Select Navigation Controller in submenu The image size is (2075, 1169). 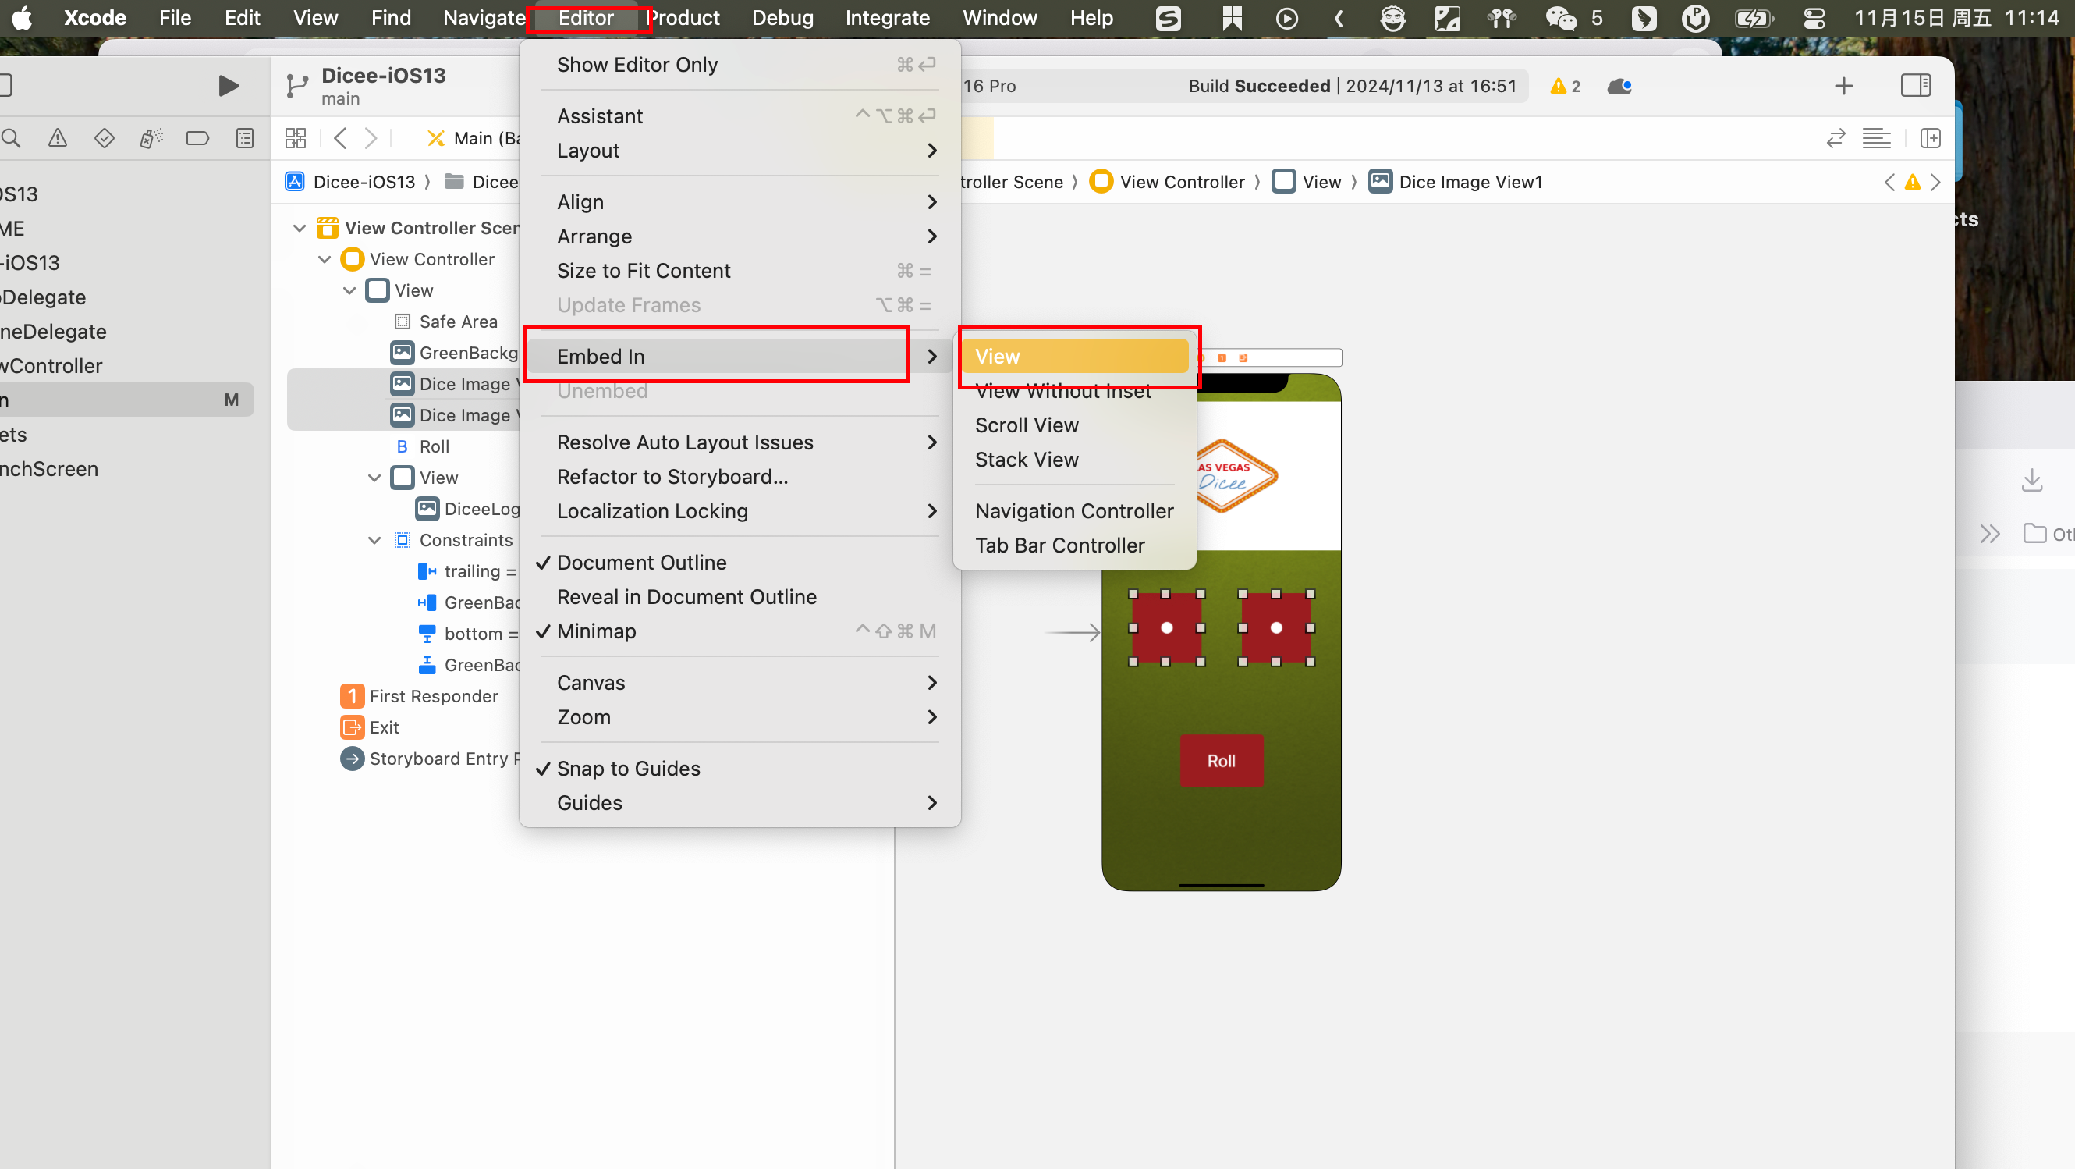pyautogui.click(x=1073, y=511)
